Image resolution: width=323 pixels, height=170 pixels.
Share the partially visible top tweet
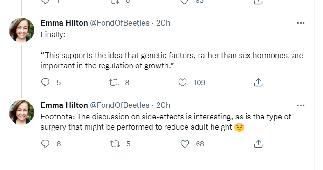click(258, 2)
